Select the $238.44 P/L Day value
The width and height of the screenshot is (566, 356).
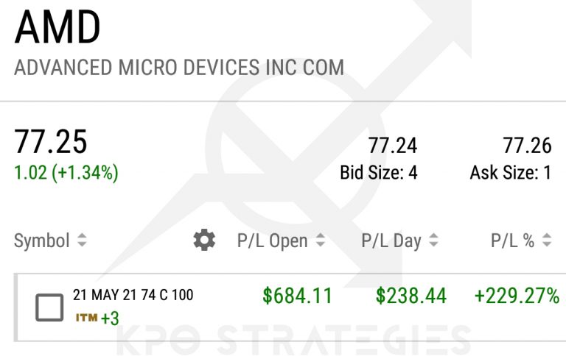click(410, 296)
